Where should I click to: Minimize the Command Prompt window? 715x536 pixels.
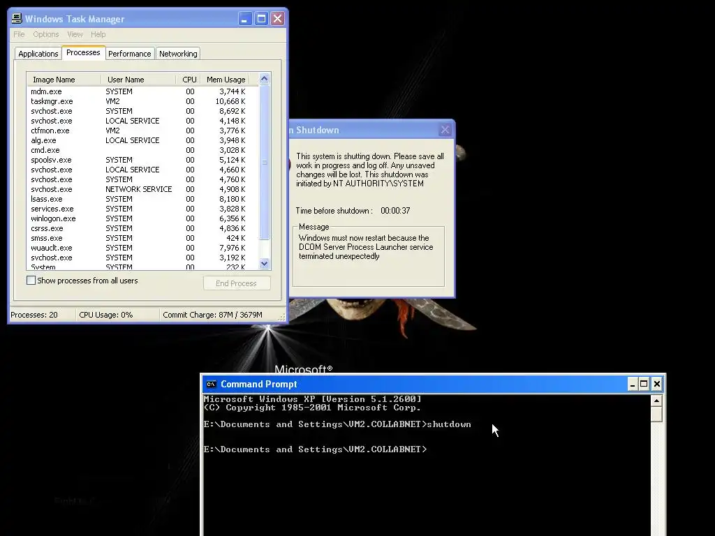coord(632,385)
